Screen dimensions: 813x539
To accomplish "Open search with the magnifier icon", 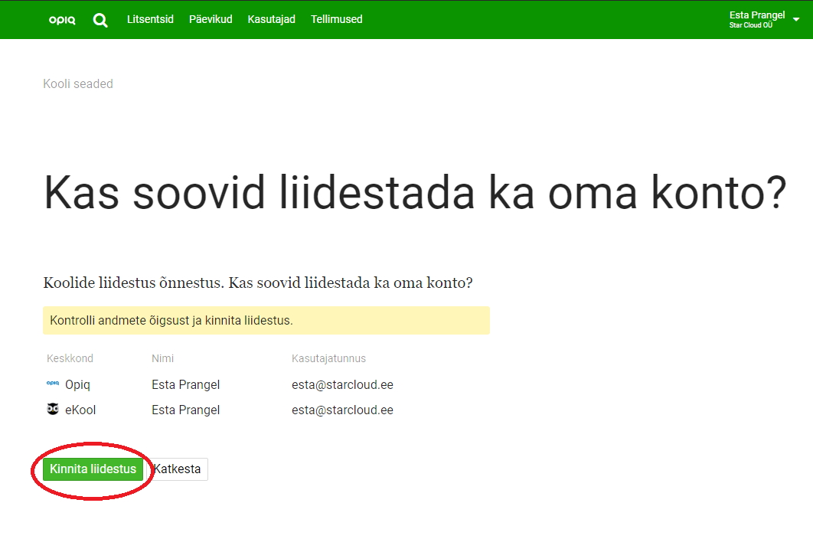I will (100, 20).
